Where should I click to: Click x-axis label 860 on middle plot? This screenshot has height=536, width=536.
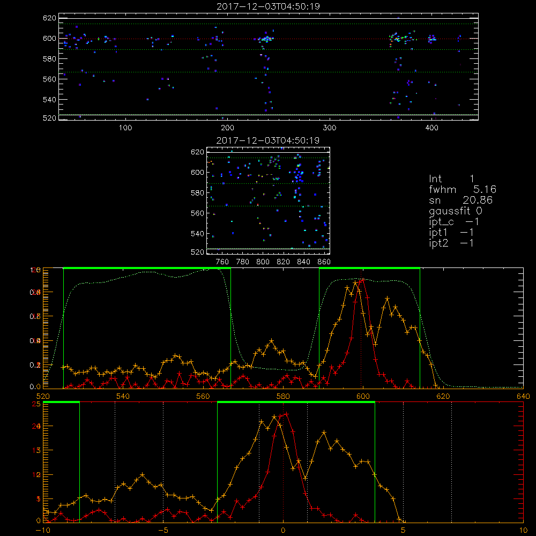point(324,262)
